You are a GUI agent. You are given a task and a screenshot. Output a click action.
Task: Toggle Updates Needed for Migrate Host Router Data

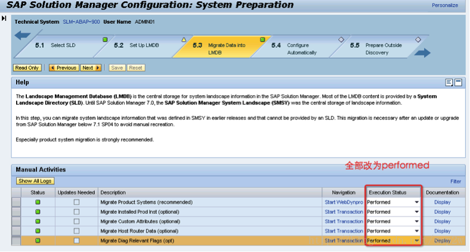[76, 231]
